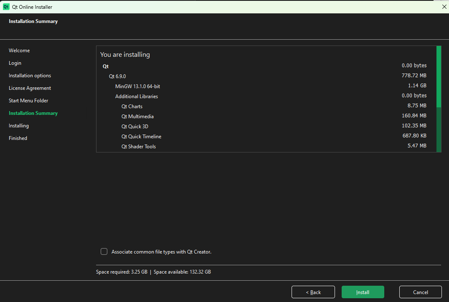Image resolution: width=449 pixels, height=302 pixels.
Task: Click the You are installing heading
Action: (125, 55)
